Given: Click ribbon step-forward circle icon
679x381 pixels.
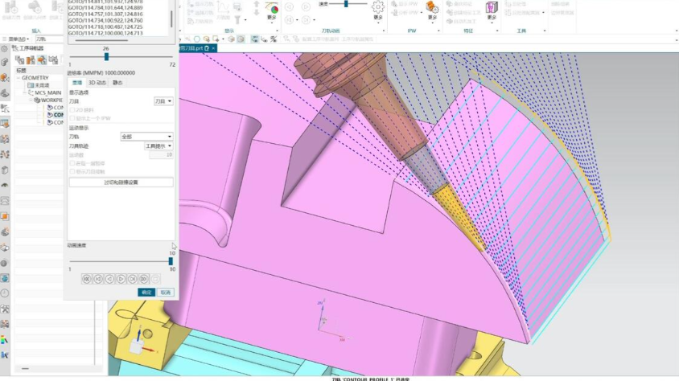Looking at the screenshot, I should (x=306, y=20).
